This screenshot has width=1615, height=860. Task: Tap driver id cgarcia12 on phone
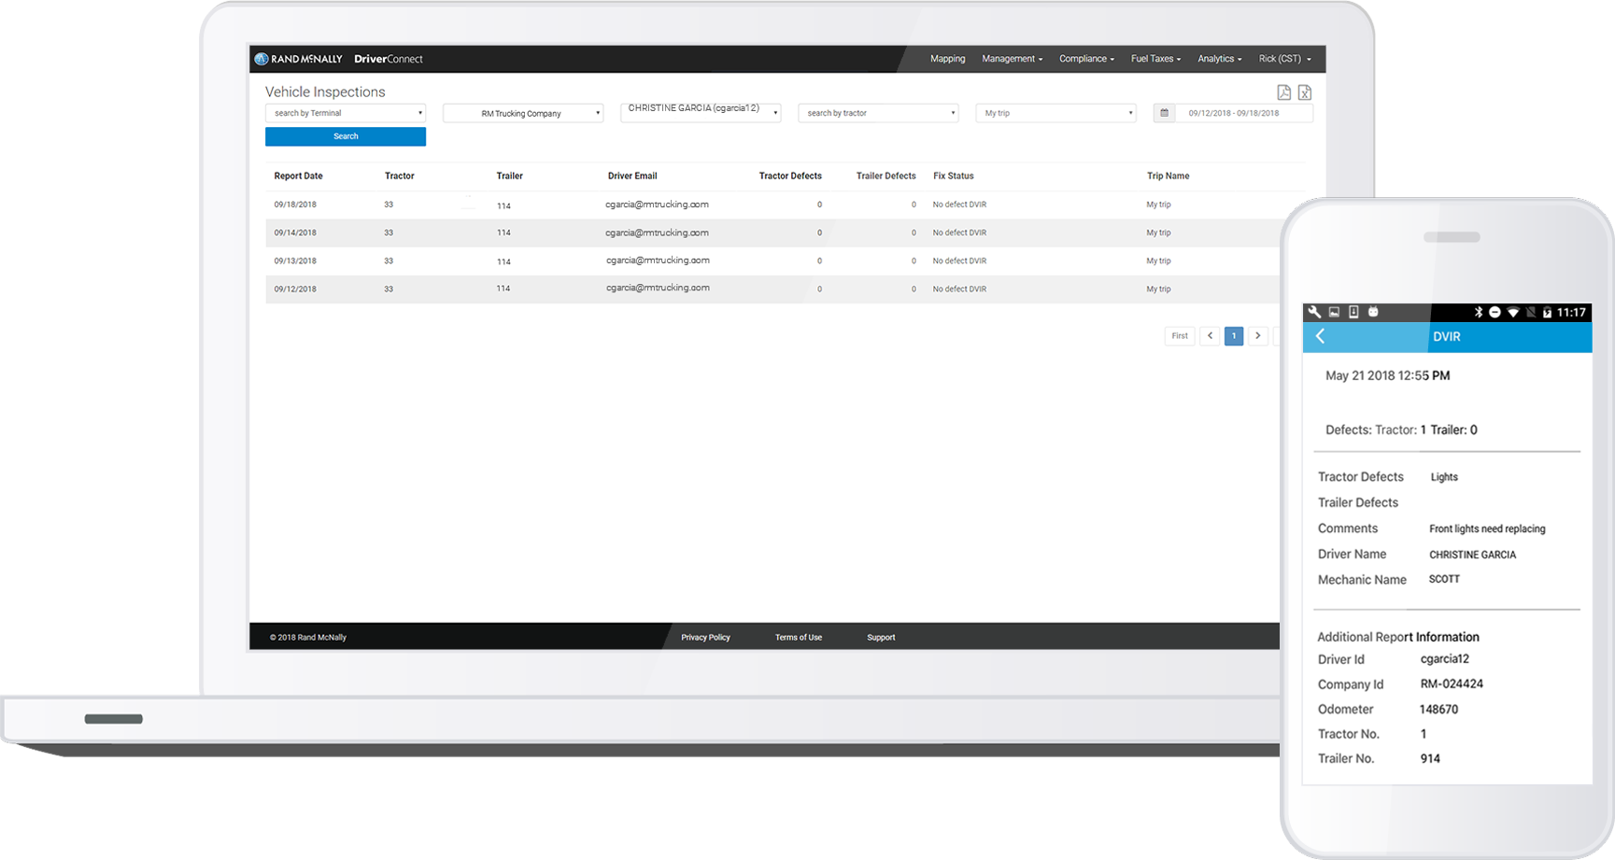[x=1444, y=658]
